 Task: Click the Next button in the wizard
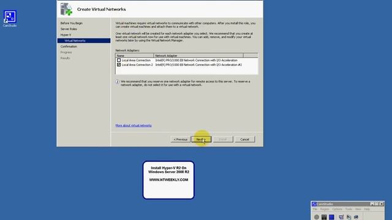pos(202,139)
